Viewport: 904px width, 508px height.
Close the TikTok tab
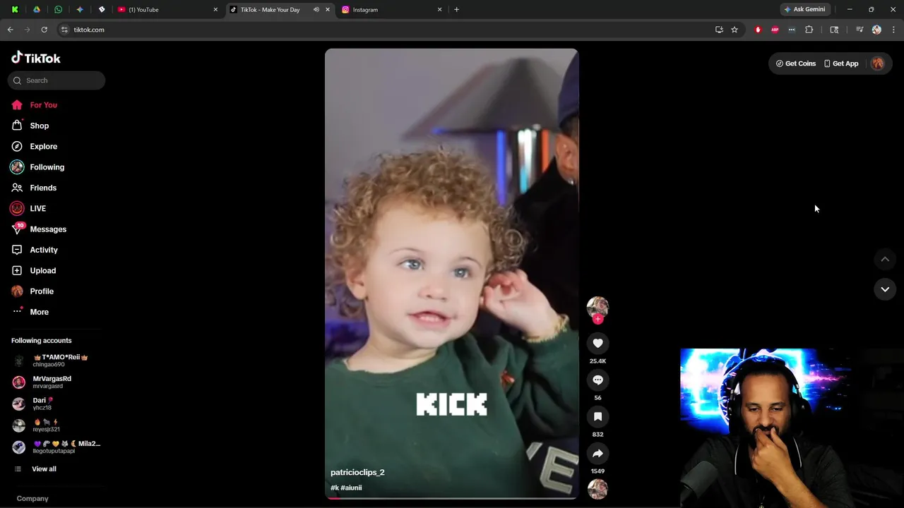328,10
